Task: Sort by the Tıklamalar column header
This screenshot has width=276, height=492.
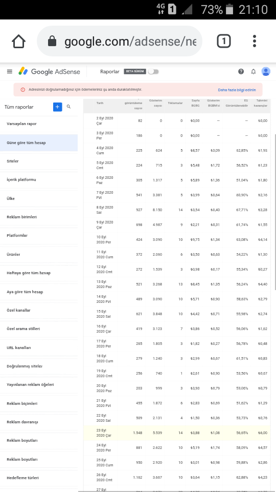Action: pos(175,103)
